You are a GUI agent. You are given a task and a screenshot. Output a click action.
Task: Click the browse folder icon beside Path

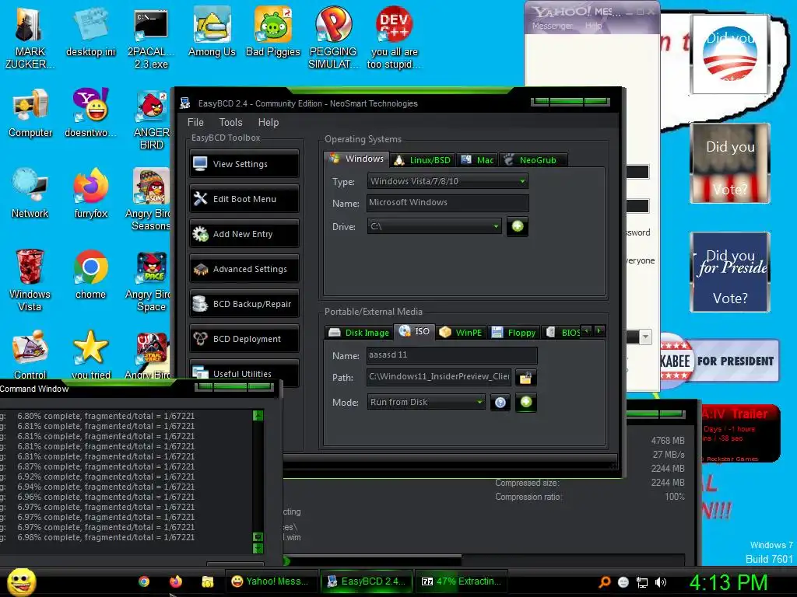click(x=525, y=377)
